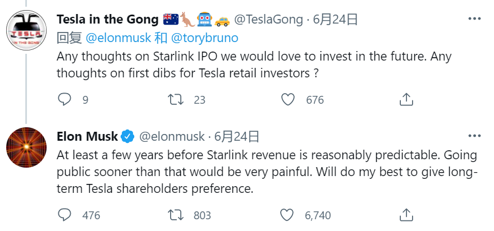Like Tesla in the Gong's tweet
Viewport: 494px width, 231px height.
point(288,100)
